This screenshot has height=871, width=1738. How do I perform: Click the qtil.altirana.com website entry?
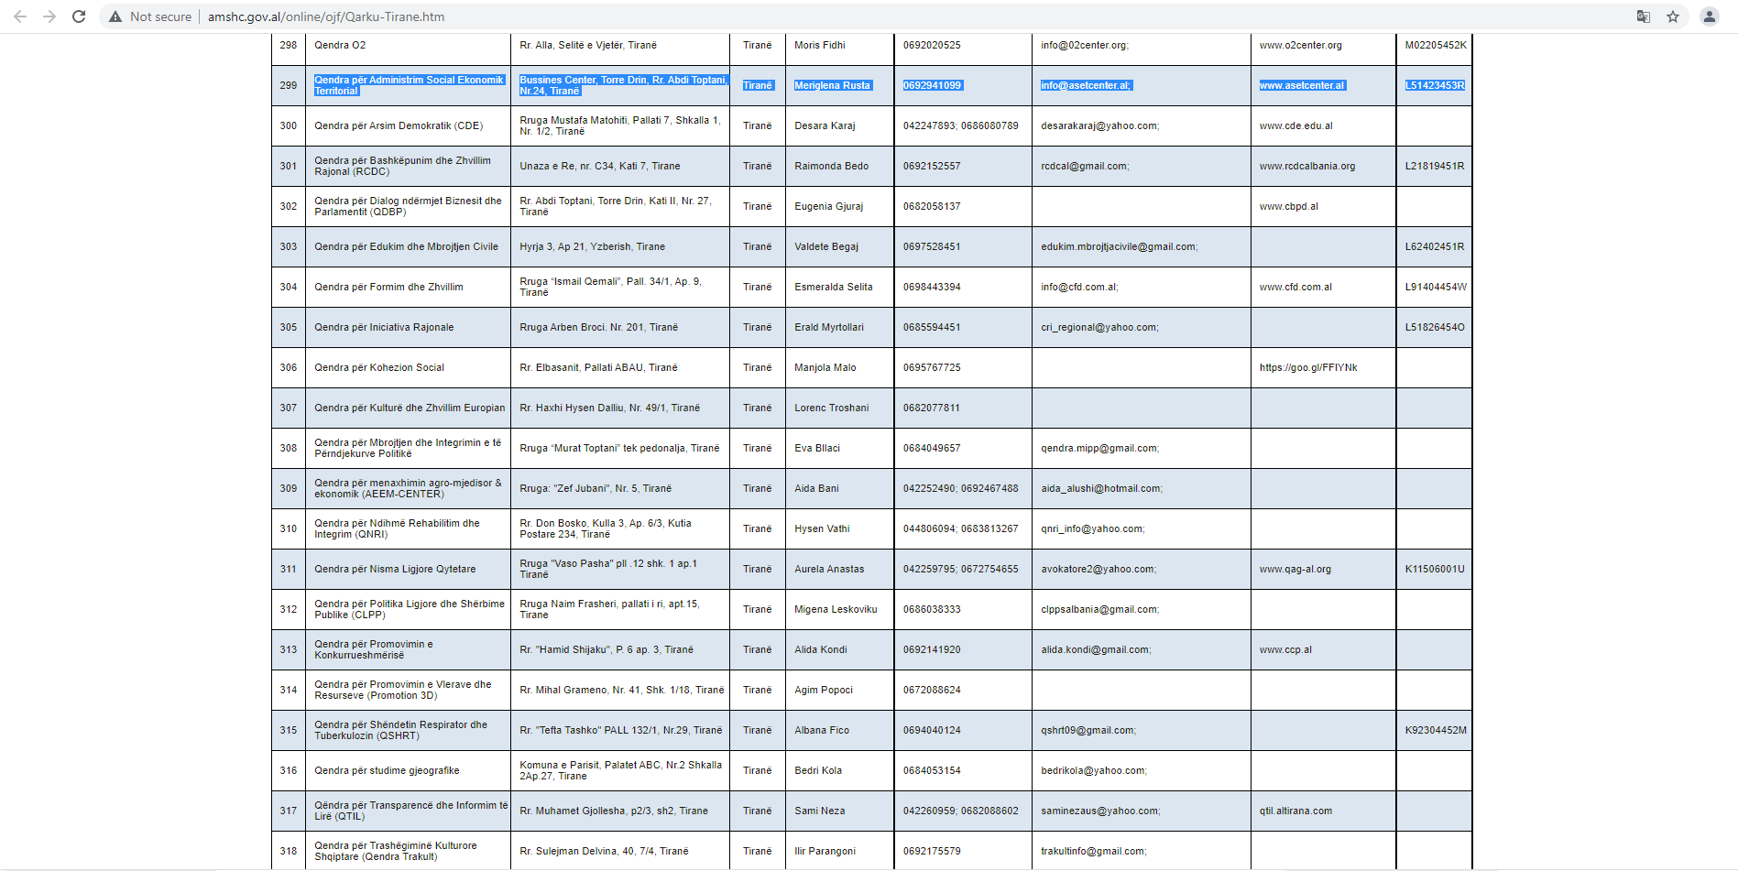click(x=1295, y=811)
